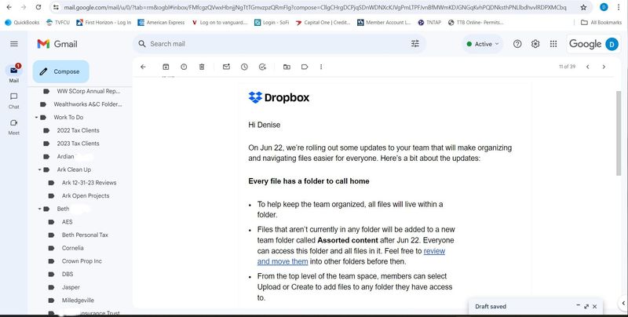Click the email vertical scrollbar

point(619,133)
